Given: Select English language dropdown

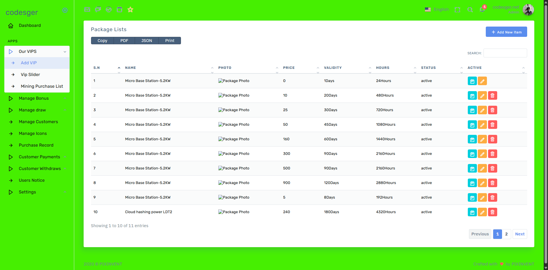Looking at the screenshot, I should pos(437,9).
